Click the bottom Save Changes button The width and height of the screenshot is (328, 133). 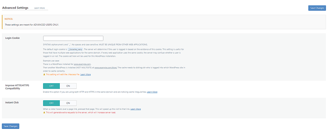tap(11, 126)
